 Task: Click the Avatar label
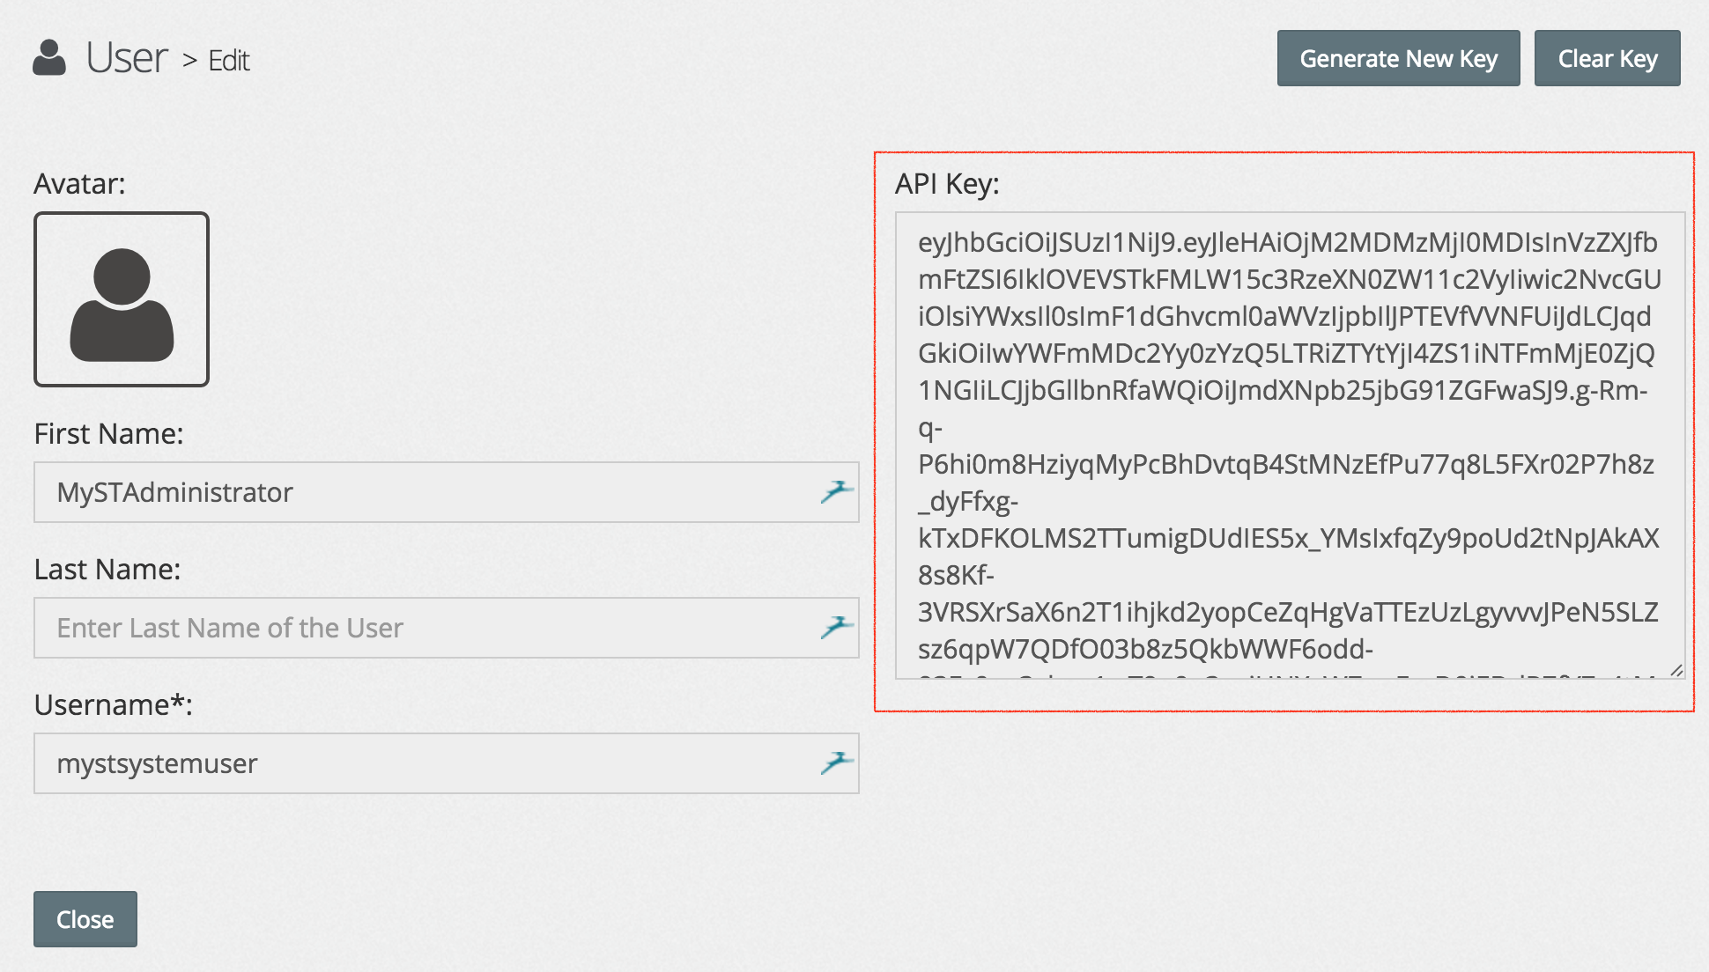[79, 184]
